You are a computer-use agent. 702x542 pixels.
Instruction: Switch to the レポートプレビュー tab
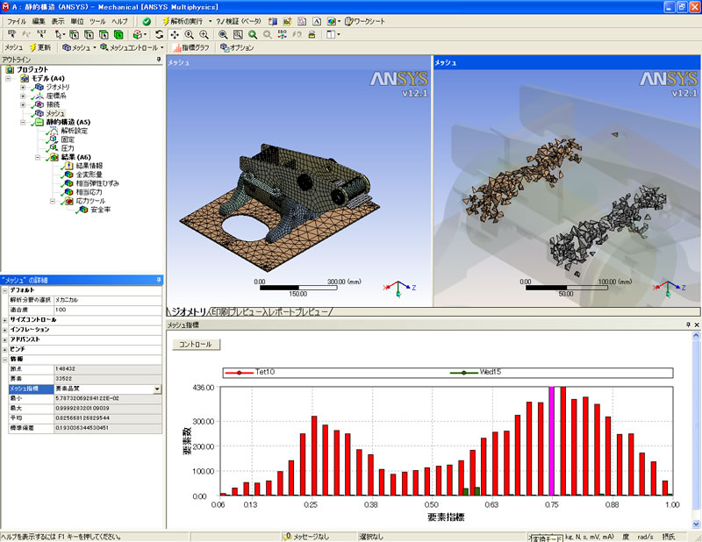[298, 312]
